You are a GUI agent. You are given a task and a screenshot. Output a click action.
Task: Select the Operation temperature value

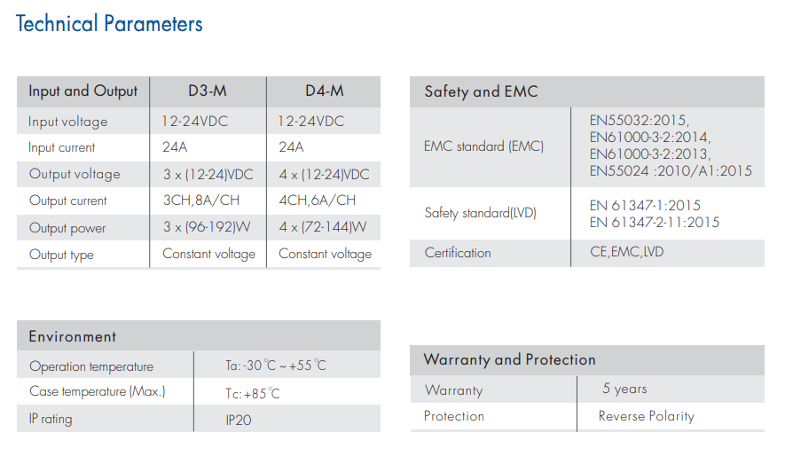[x=275, y=366]
